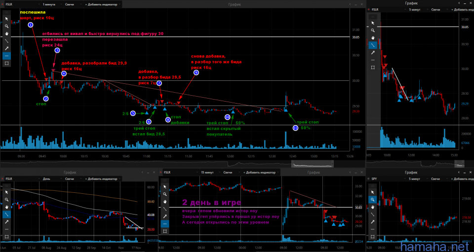The image size is (474, 252).
Task: Select the magnifier tool in FSLR 5-minute chart
Action: click(373, 31)
